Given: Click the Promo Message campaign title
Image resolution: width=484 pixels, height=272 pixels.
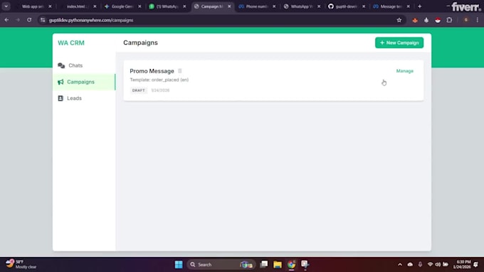Looking at the screenshot, I should click(x=152, y=71).
